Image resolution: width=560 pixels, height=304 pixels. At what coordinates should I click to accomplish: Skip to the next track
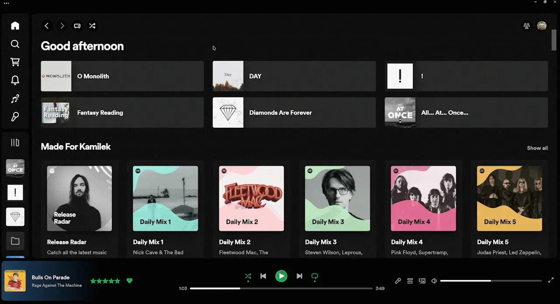point(299,276)
